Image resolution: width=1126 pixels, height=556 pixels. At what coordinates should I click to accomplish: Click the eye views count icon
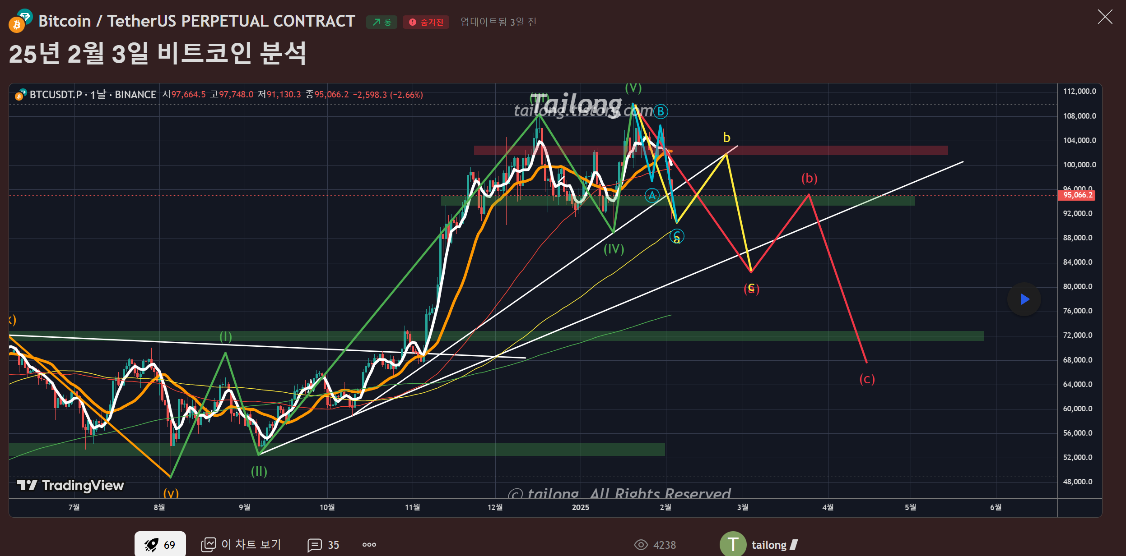click(x=641, y=545)
